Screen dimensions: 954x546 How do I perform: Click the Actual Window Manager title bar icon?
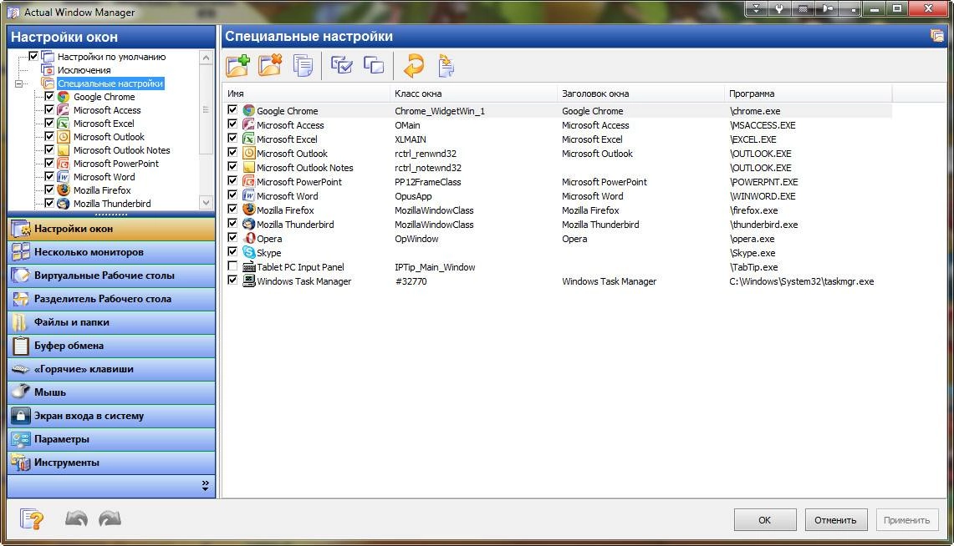(13, 13)
